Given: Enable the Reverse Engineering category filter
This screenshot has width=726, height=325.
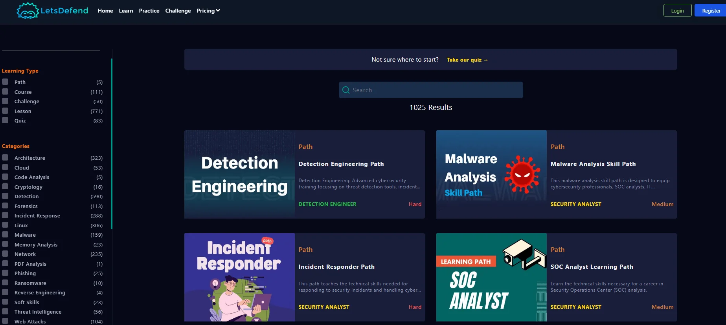Looking at the screenshot, I should 5,292.
